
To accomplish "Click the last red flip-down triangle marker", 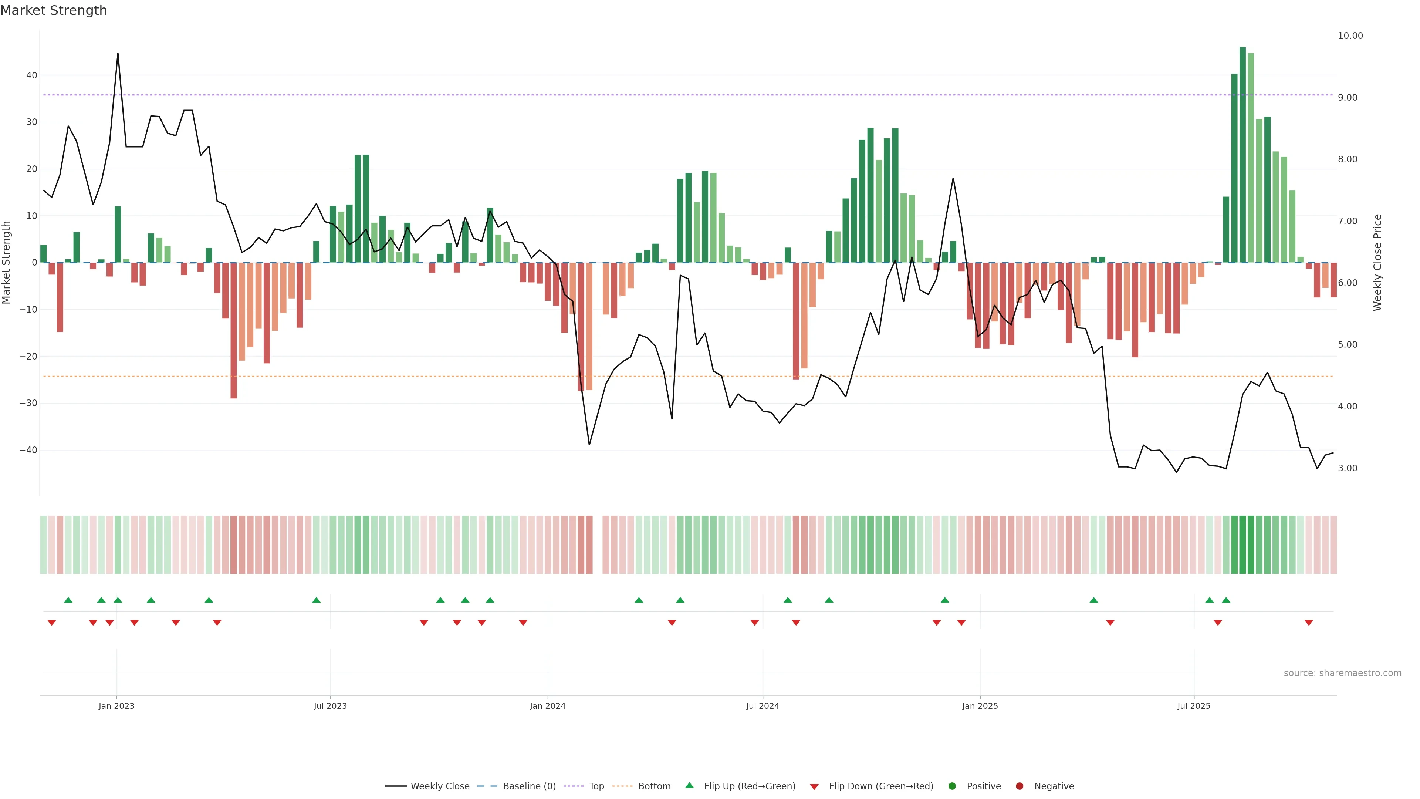I will tap(1309, 623).
